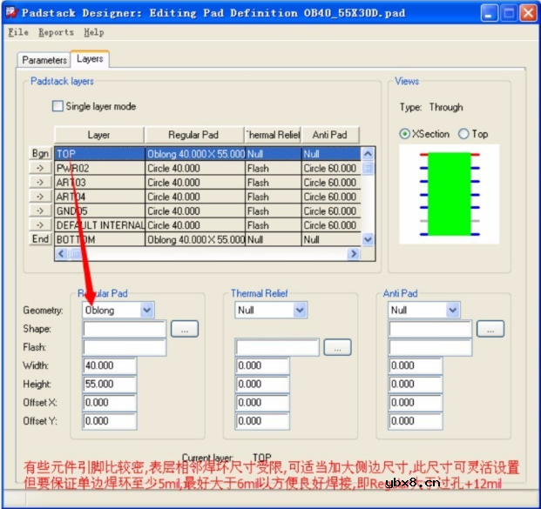Click the Padstack Designer title bar icon
This screenshot has width=541, height=509.
(10, 13)
